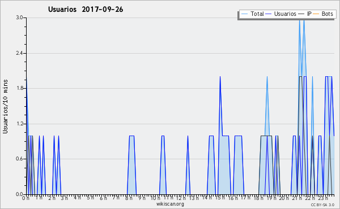Click the dark blue Usuarios line swatch

coord(269,14)
